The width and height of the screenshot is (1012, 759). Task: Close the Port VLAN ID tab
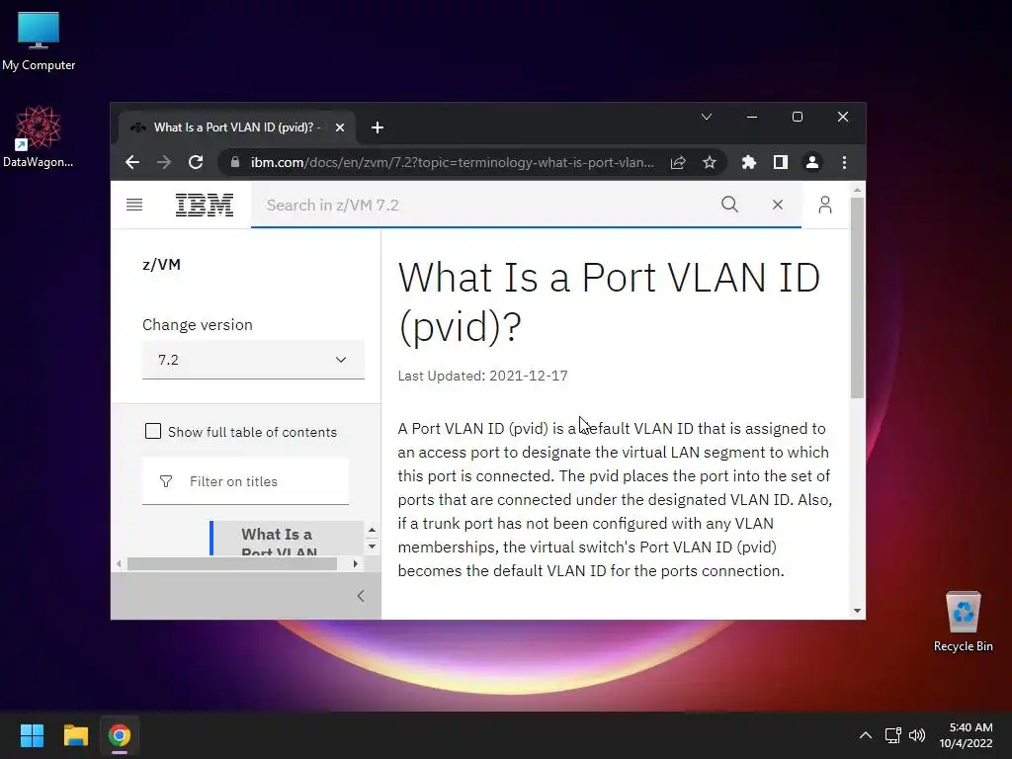(340, 127)
